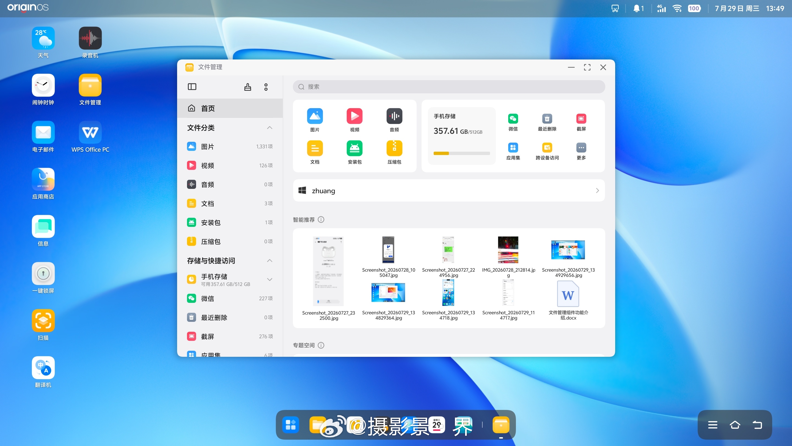792x446 pixels.
Task: Select 首页 in the sidebar
Action: [x=230, y=108]
